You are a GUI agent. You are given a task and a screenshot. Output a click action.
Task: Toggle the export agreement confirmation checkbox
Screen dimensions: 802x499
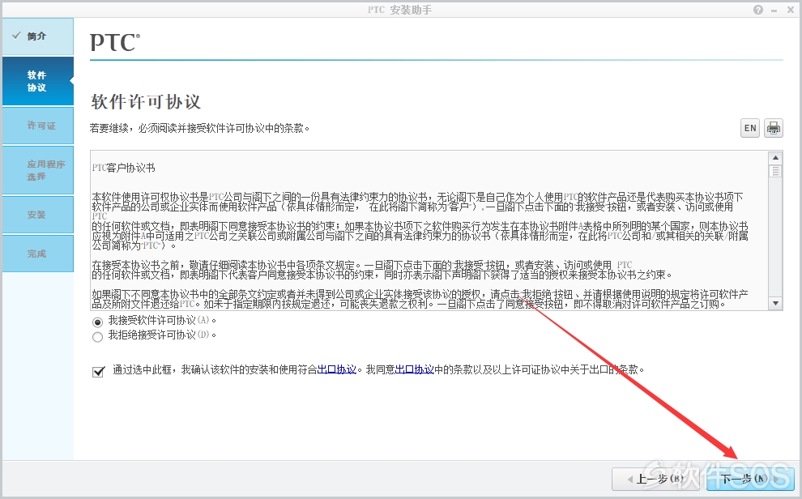pyautogui.click(x=98, y=371)
